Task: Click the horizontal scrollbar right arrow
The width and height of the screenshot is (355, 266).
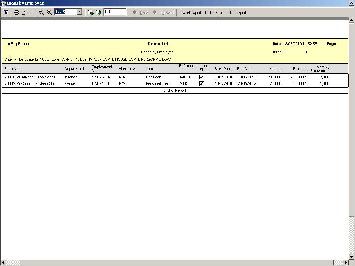Action: pyautogui.click(x=346, y=263)
